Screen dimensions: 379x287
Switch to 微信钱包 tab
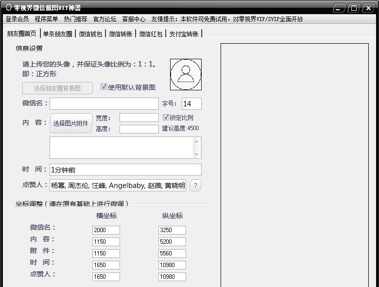click(91, 34)
